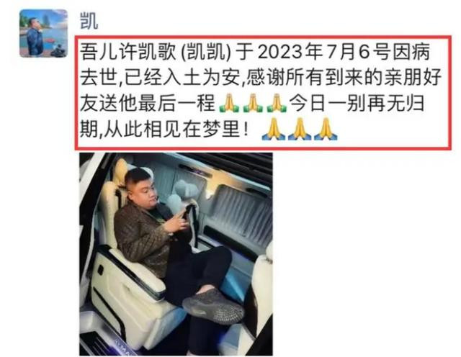The image size is (461, 357).
Task: Click the gray sneaker in the photo
Action: [213, 306]
